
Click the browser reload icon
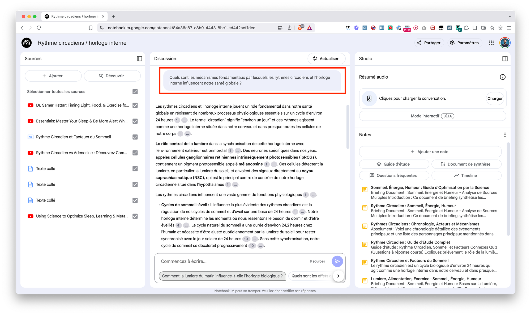[39, 28]
